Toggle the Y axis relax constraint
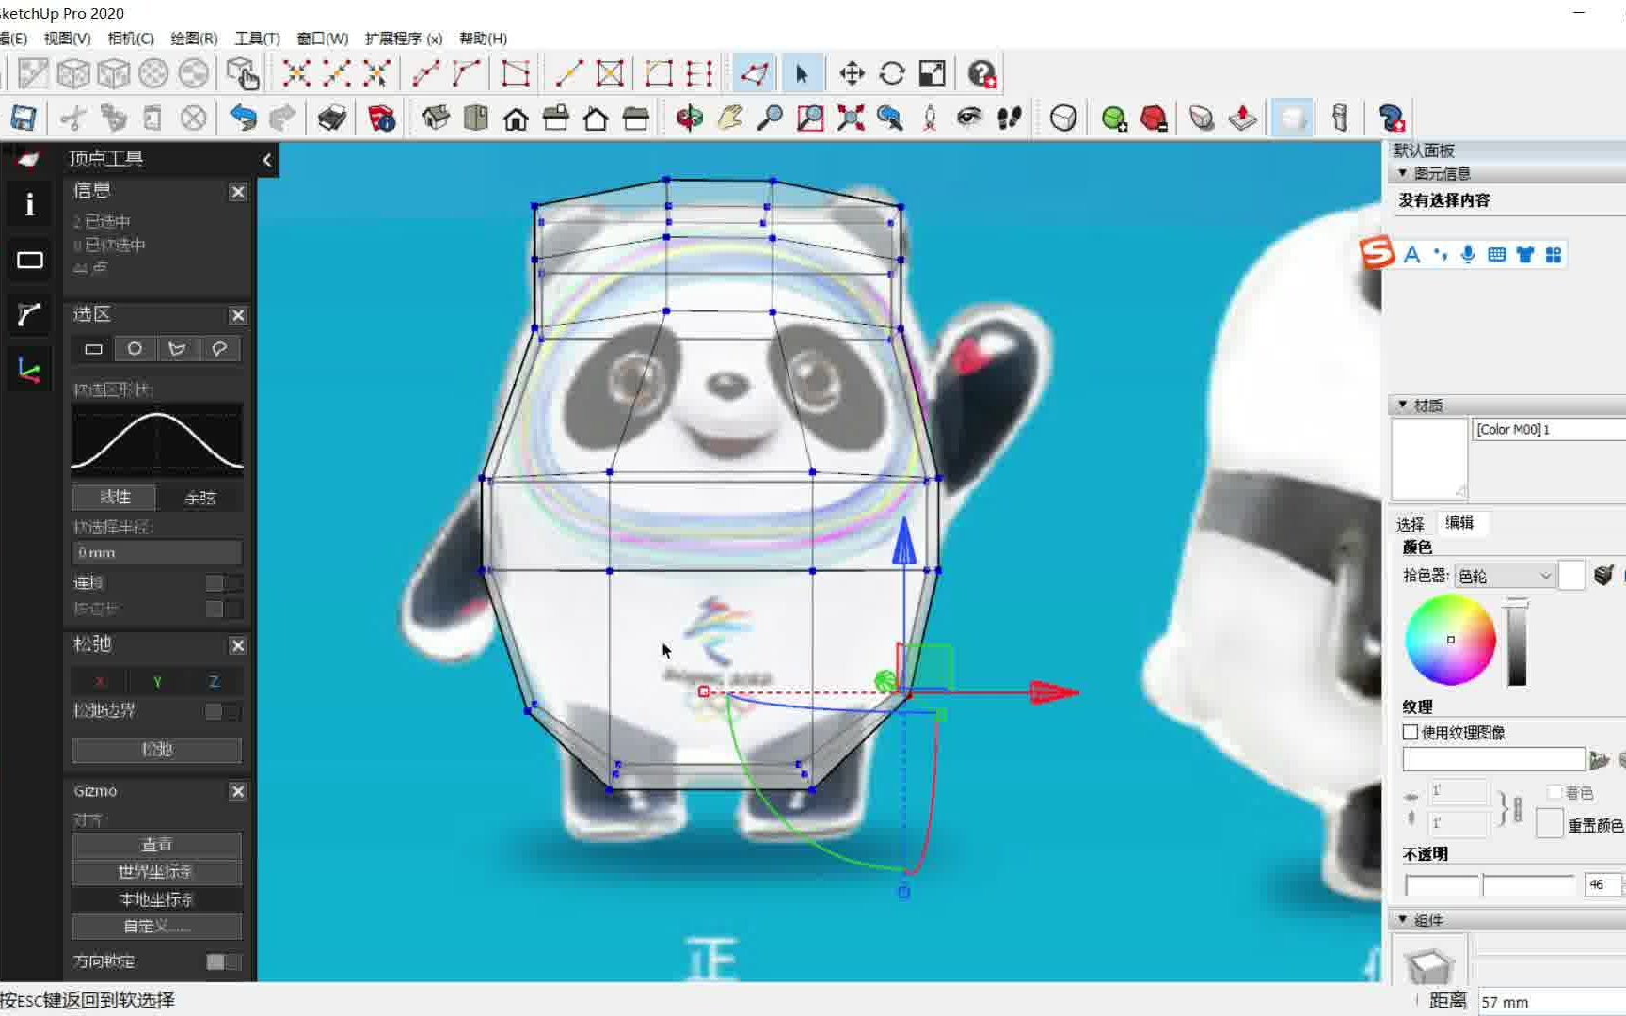This screenshot has height=1016, width=1626. click(x=157, y=681)
